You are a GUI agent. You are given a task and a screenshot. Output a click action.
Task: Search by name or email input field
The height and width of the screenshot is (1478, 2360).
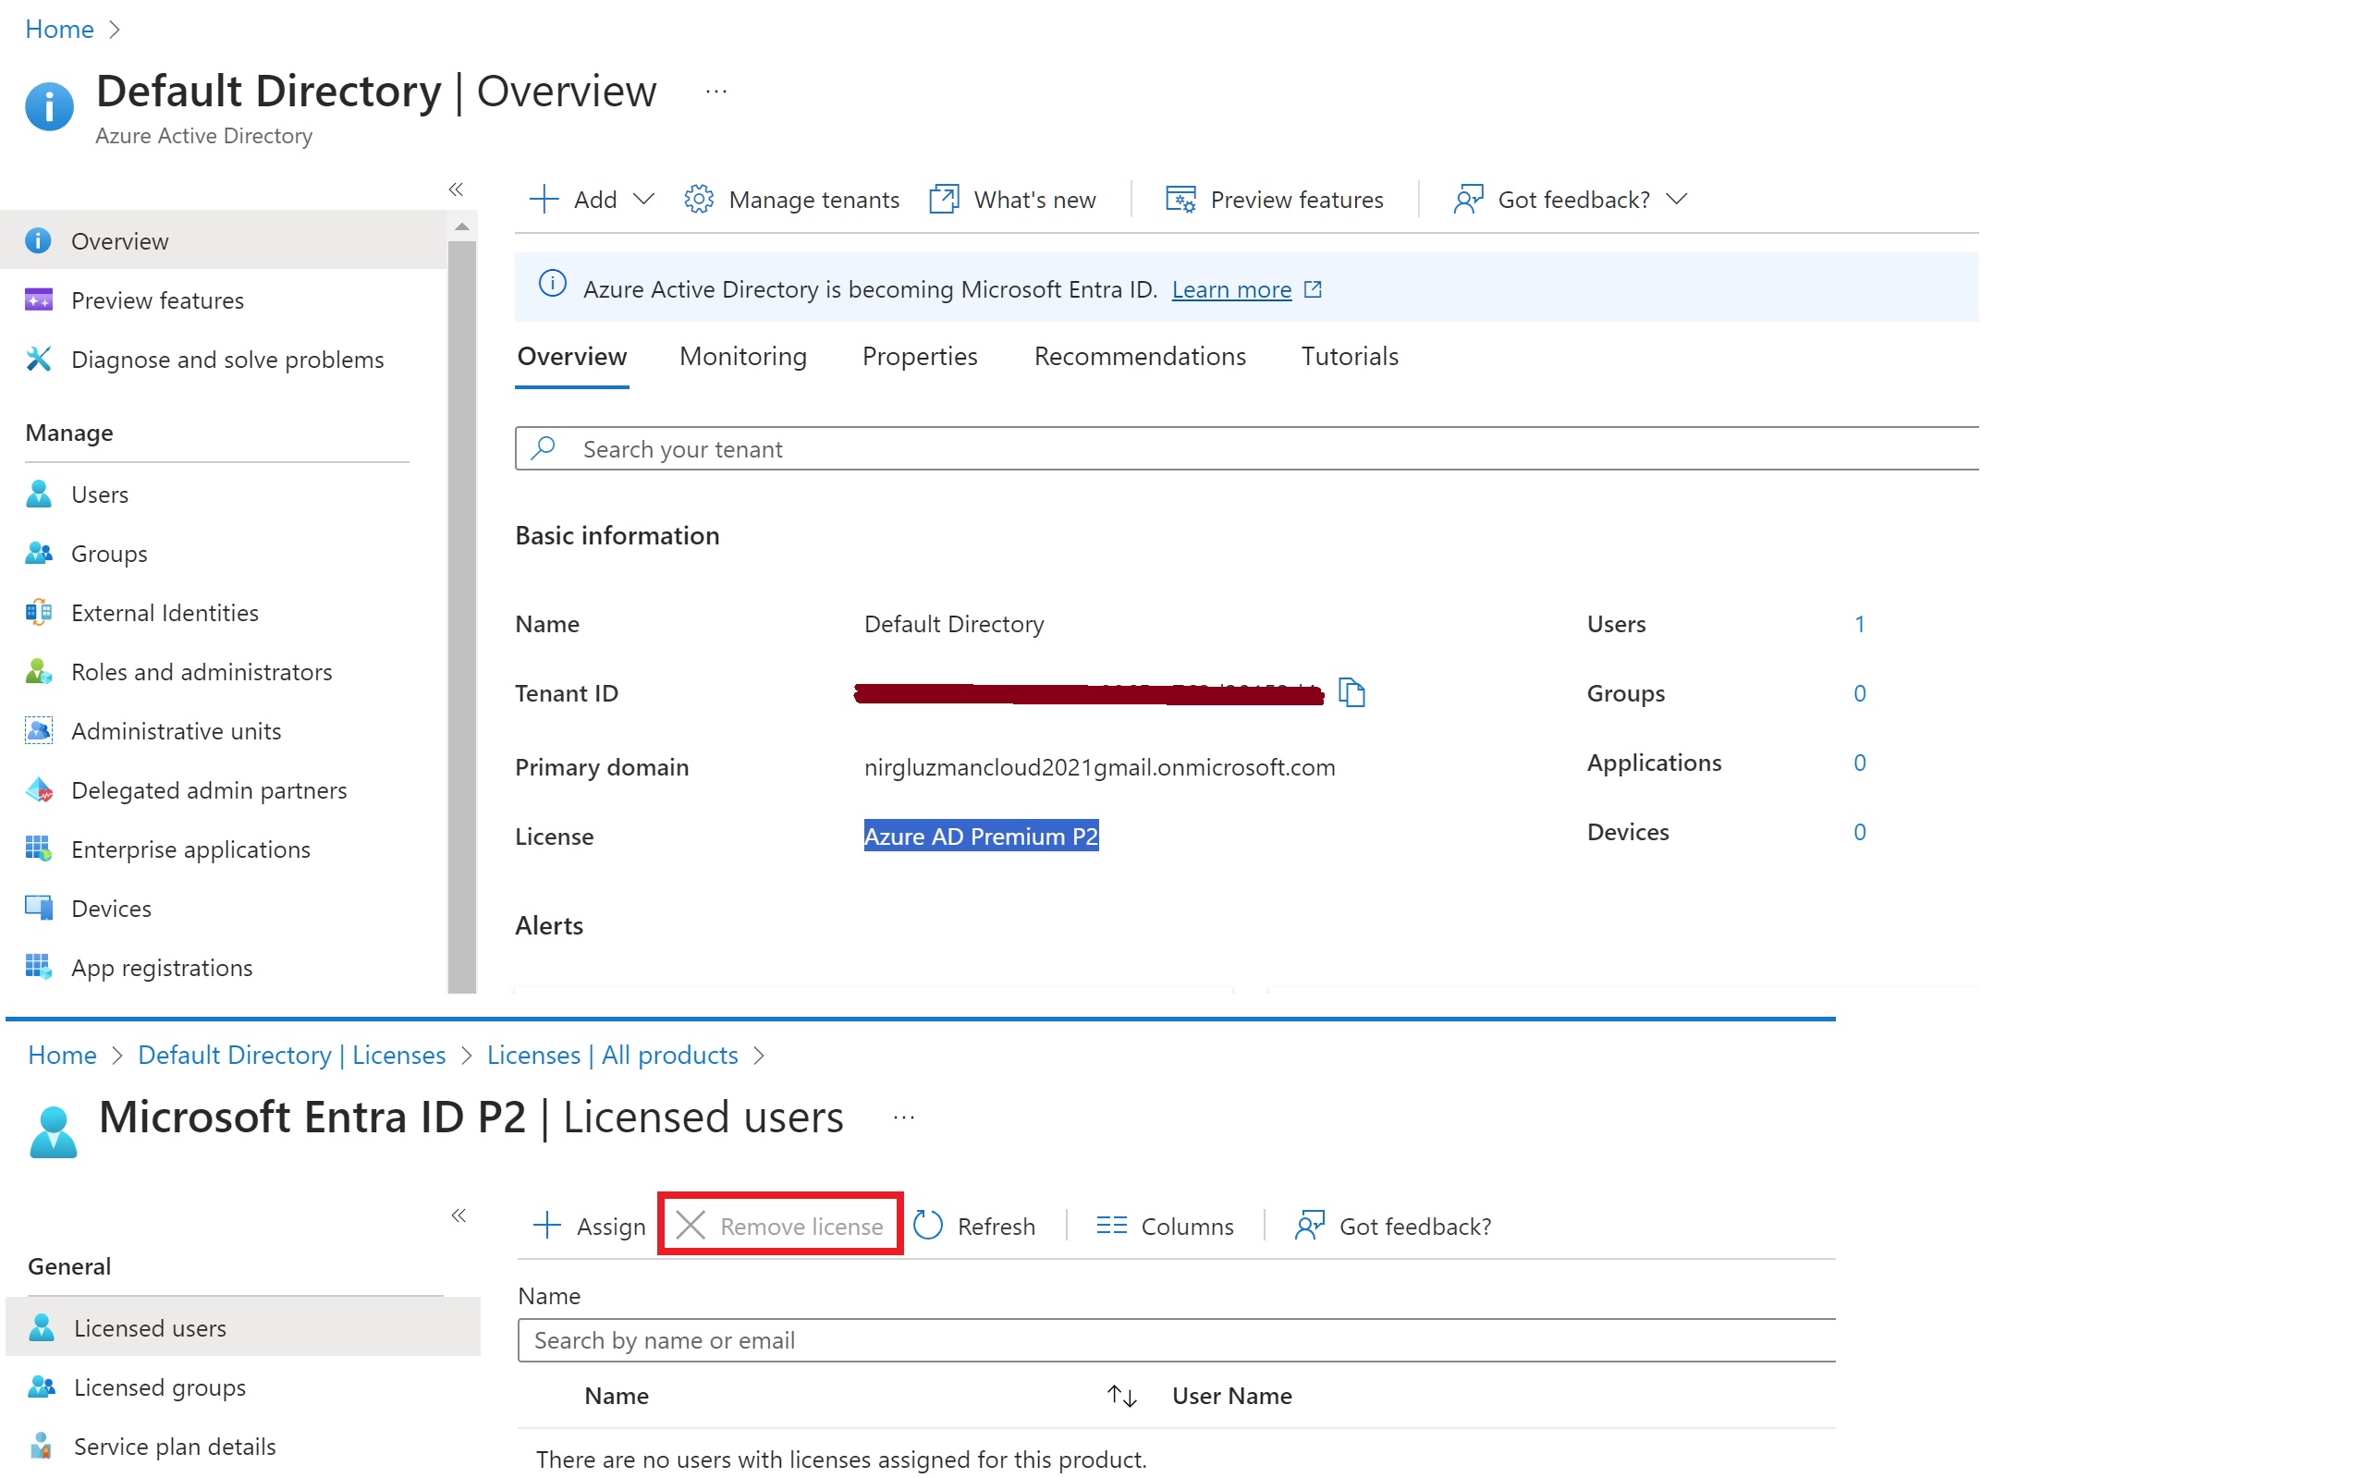coord(1180,1340)
